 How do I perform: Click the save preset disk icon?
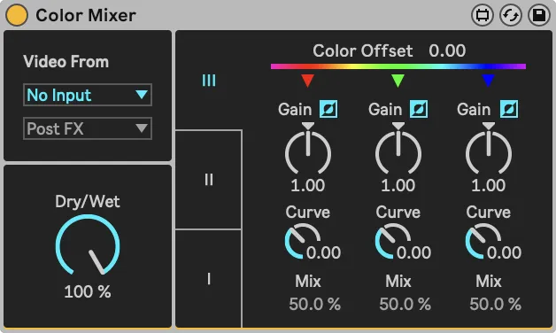click(x=538, y=15)
